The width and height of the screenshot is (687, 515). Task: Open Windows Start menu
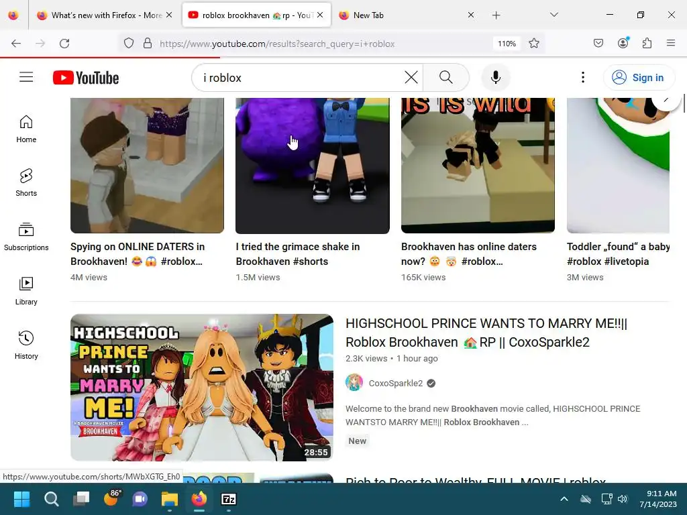(x=21, y=499)
